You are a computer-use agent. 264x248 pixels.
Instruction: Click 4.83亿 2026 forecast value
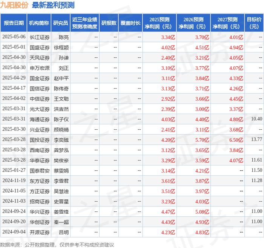[x=202, y=232]
